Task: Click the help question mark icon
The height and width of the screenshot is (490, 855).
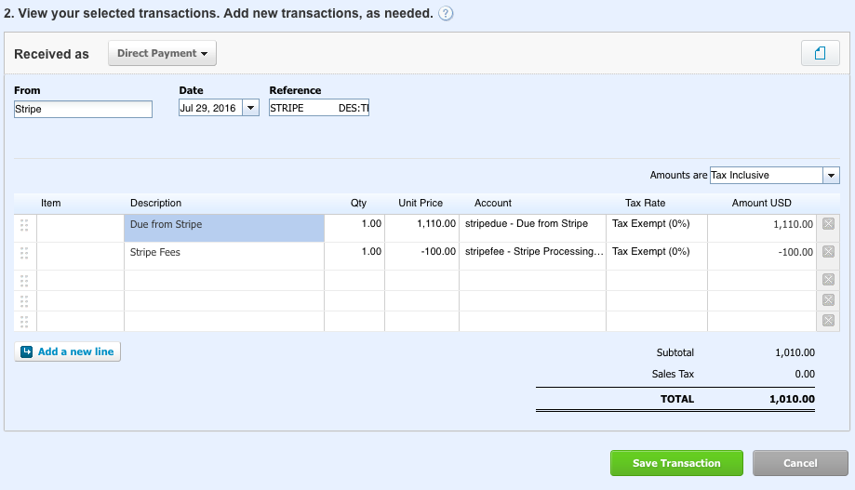Action: 446,13
